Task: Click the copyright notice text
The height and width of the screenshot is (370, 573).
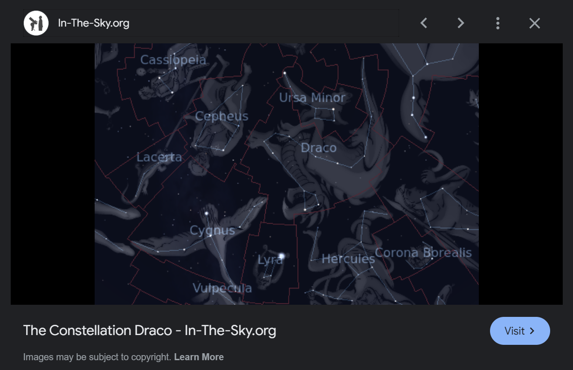Action: (97, 357)
